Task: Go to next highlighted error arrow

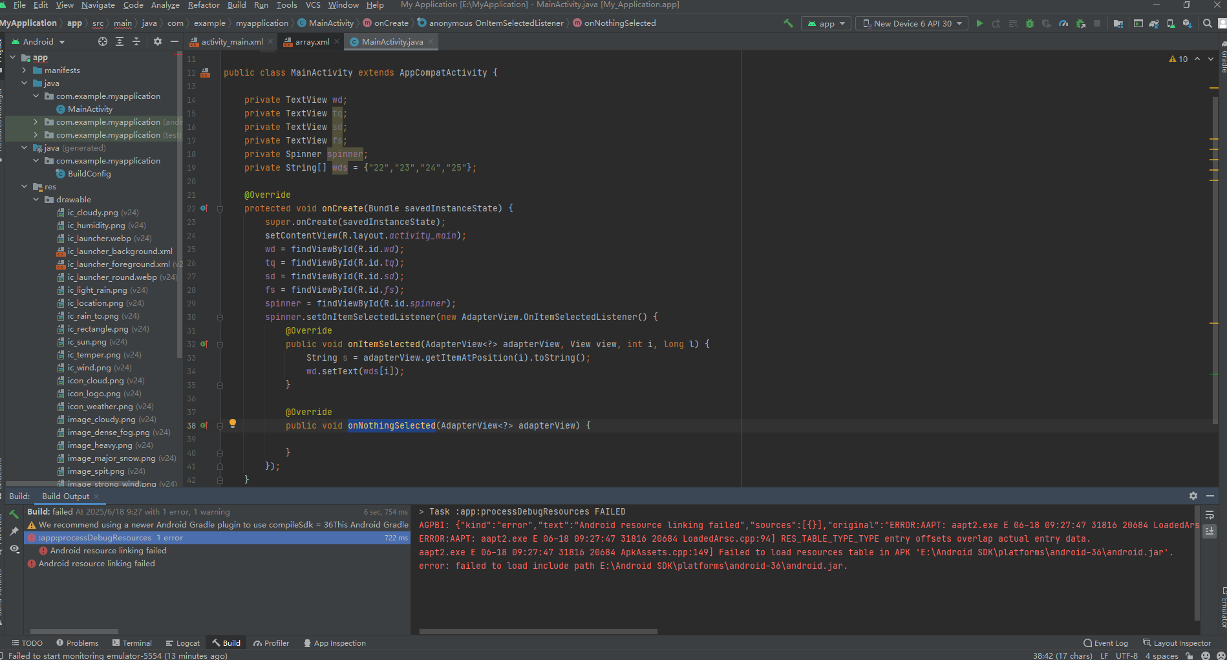Action: (1211, 59)
